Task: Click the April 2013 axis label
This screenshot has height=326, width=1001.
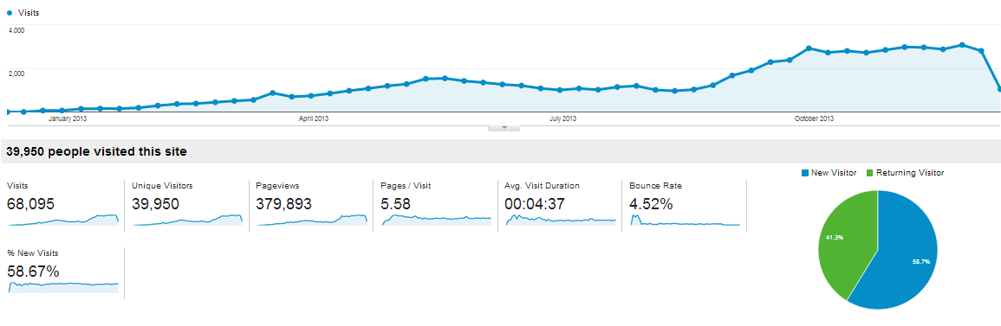Action: click(x=314, y=118)
